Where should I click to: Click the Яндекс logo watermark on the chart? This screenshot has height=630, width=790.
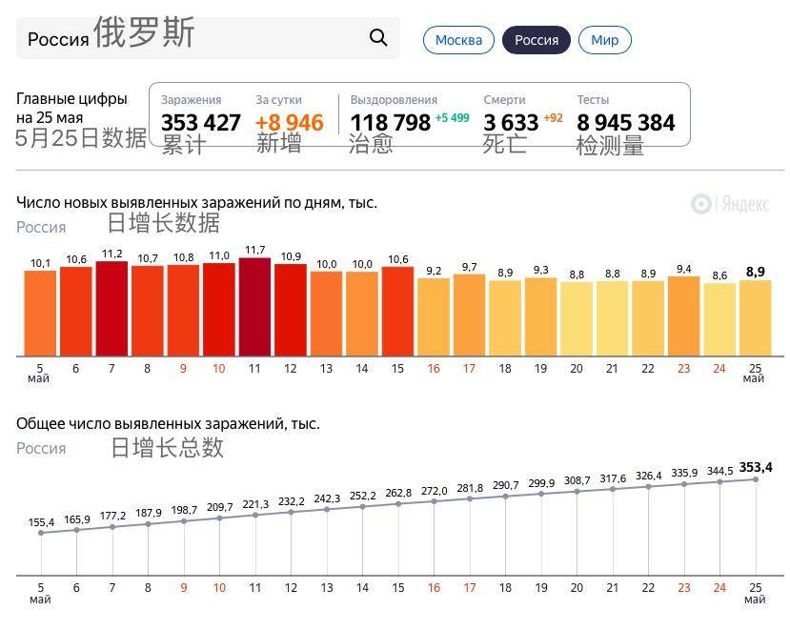pyautogui.click(x=729, y=200)
